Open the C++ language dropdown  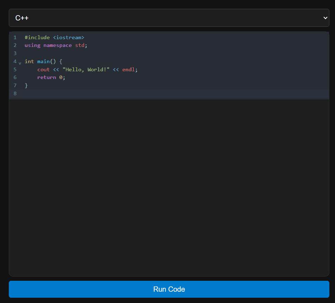168,18
